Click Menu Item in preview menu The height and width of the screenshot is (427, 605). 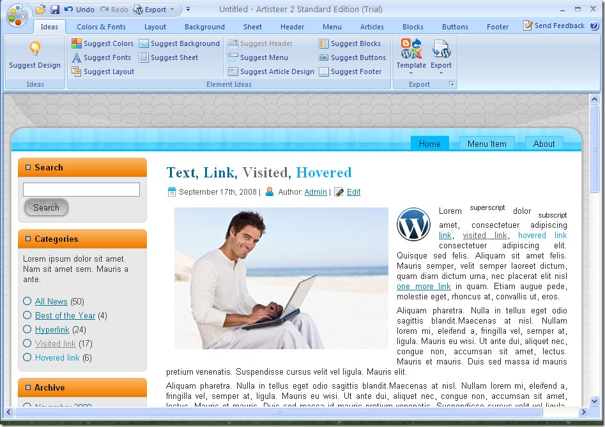487,144
